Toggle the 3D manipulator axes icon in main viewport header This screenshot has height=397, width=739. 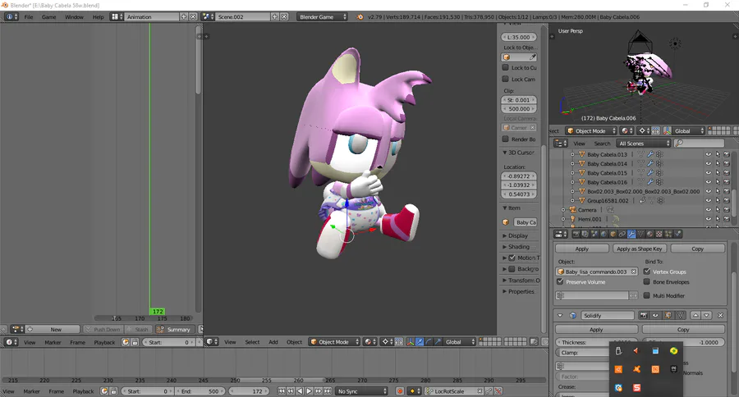[410, 342]
